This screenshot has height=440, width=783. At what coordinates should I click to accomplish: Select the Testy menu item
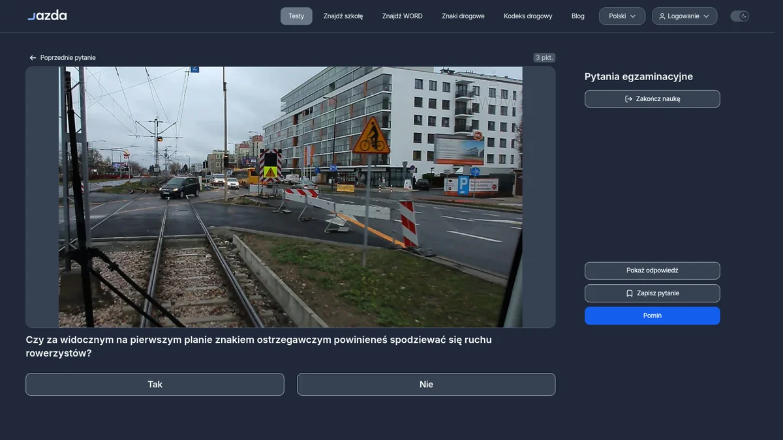[x=296, y=16]
